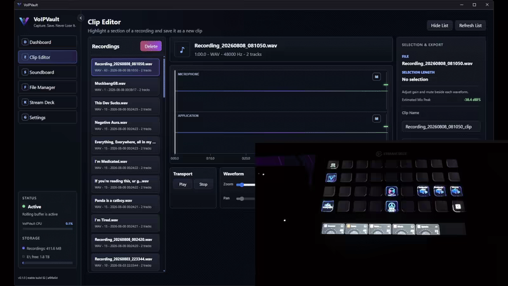508x286 pixels.
Task: Open File Manager from the sidebar
Action: point(47,87)
